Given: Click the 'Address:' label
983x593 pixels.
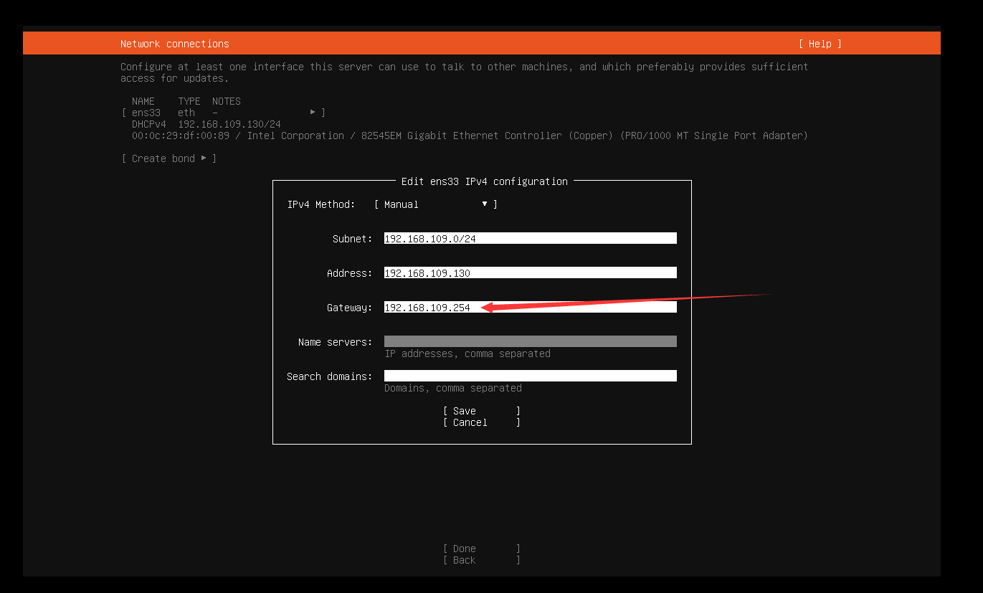Looking at the screenshot, I should pos(350,273).
